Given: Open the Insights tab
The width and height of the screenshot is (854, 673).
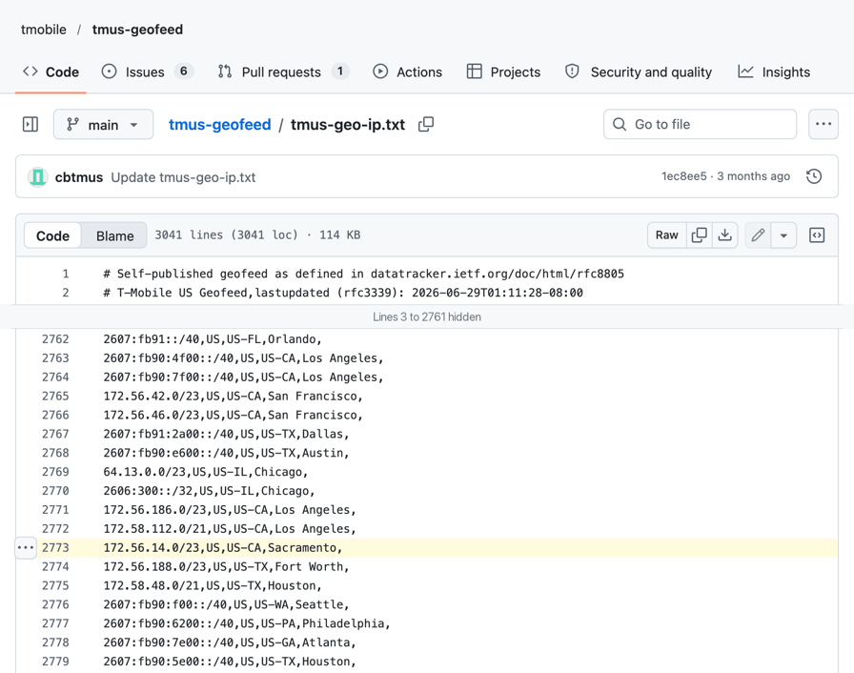Looking at the screenshot, I should [774, 71].
